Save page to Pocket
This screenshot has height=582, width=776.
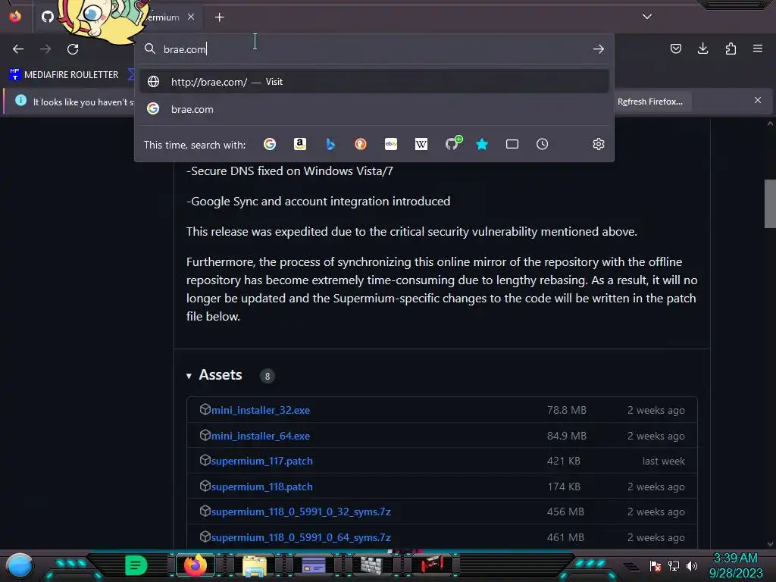tap(676, 48)
